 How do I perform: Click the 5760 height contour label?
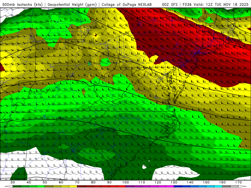(60, 119)
